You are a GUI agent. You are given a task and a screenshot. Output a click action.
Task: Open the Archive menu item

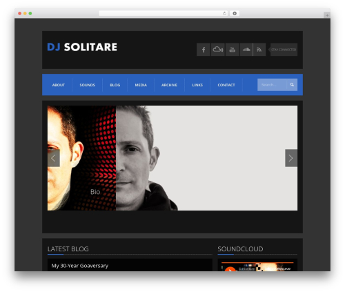coord(169,85)
